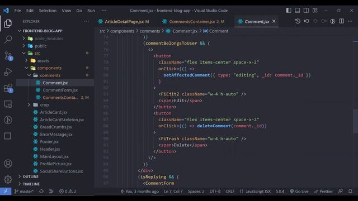Click the components breadcrumb segment
This screenshot has height=201, width=358.
click(x=123, y=31)
